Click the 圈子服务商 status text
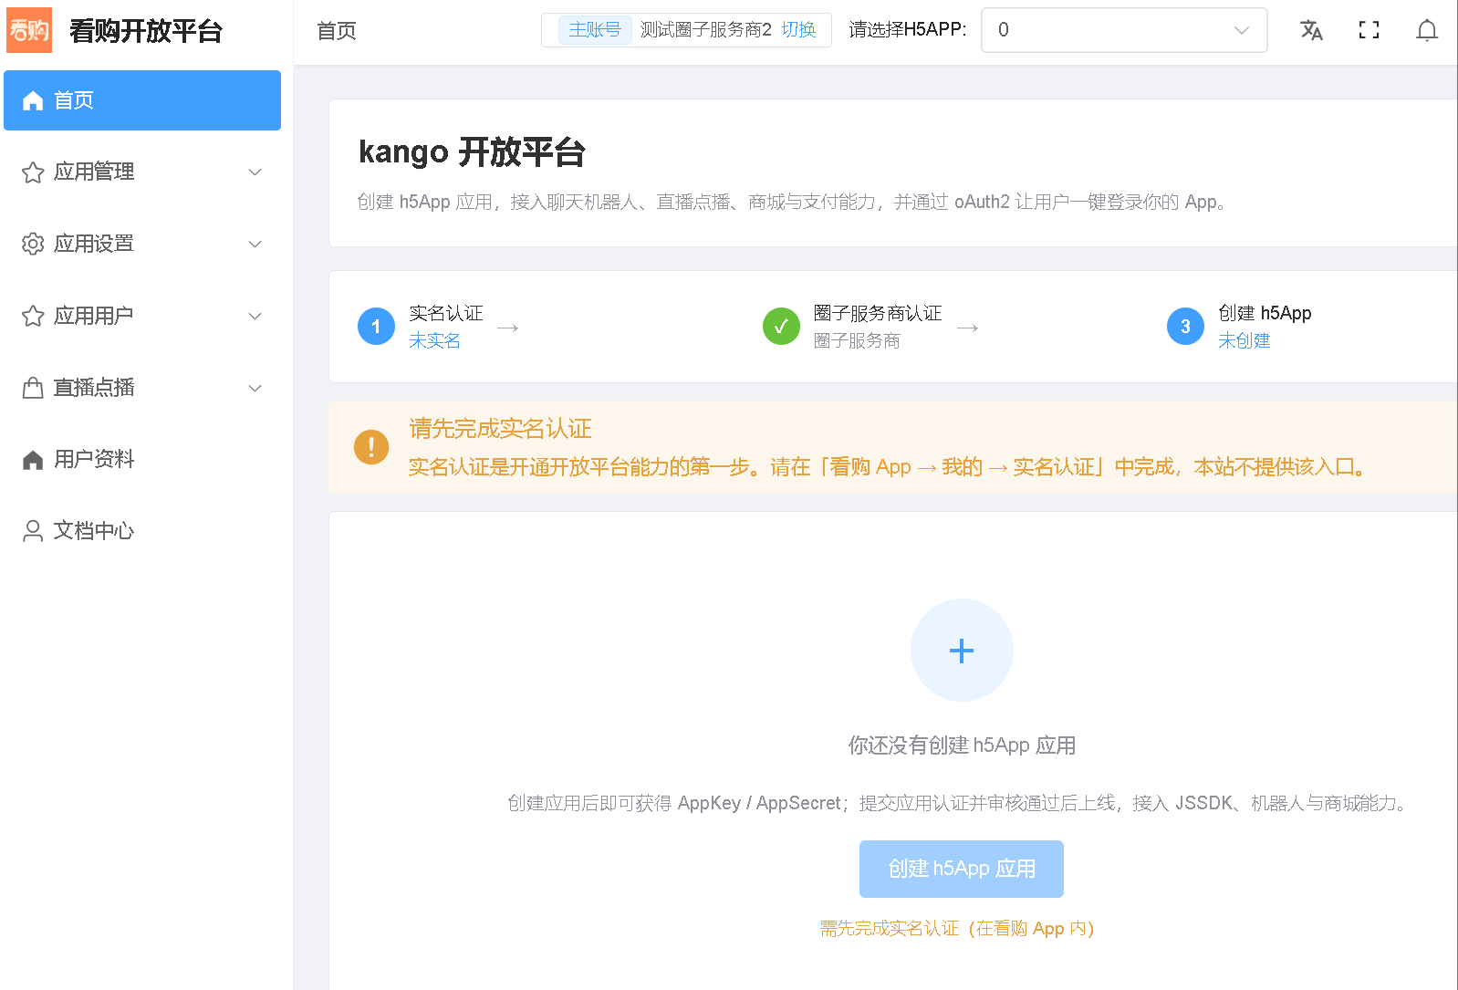1458x990 pixels. pyautogui.click(x=857, y=340)
